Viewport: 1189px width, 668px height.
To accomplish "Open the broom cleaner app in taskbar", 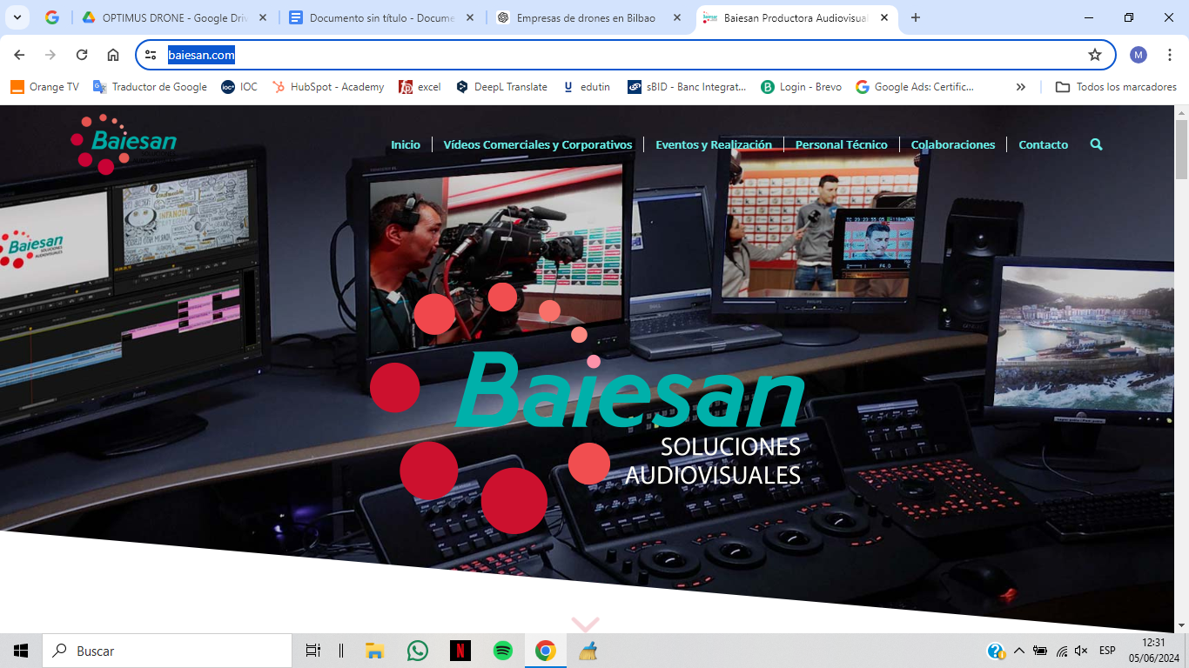I will tap(588, 651).
